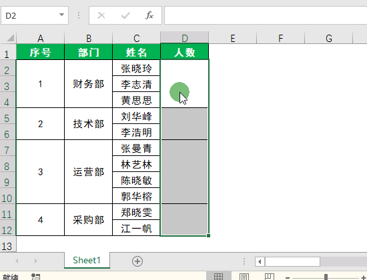This screenshot has height=280, width=367.
Task: Select the serial number cell 4
Action: coord(40,220)
